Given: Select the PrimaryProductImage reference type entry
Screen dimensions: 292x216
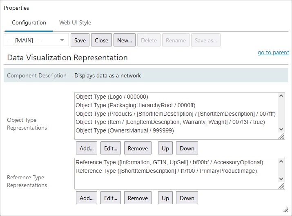Looking at the screenshot, I should (x=166, y=171).
